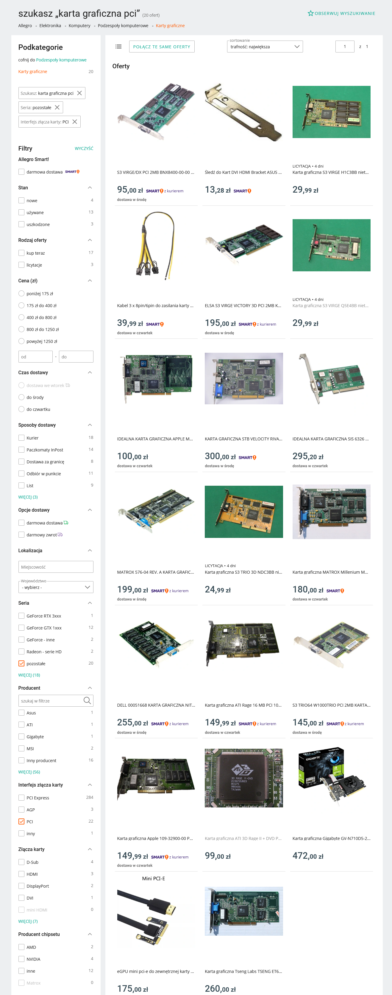
Task: Tick the 'Kurier' delivery method checkbox
Action: pos(22,438)
